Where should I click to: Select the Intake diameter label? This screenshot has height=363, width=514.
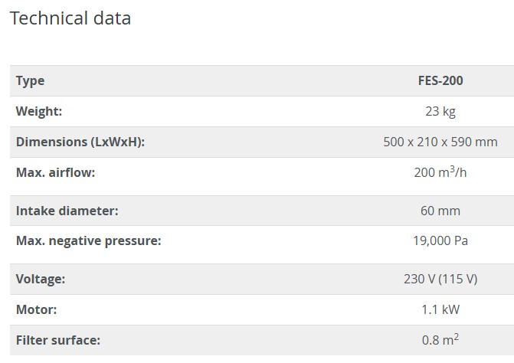[x=67, y=211]
